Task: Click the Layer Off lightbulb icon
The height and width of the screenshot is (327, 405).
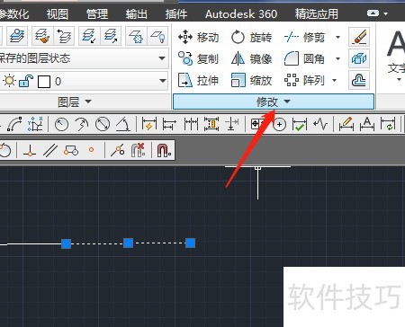Action: tap(157, 36)
